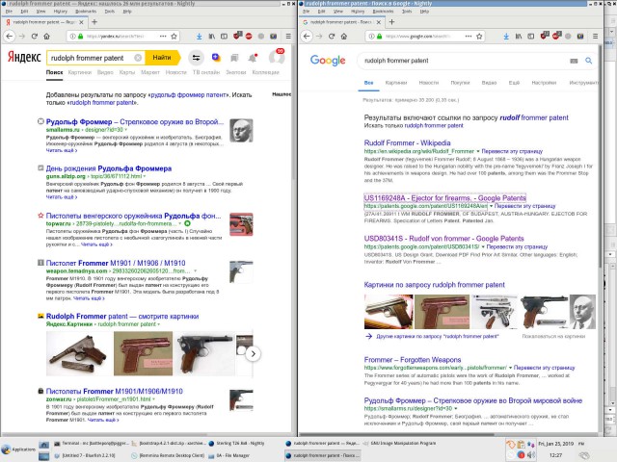Expand zonwar.ru result options arrow
617x462 pixels.
pyautogui.click(x=154, y=399)
